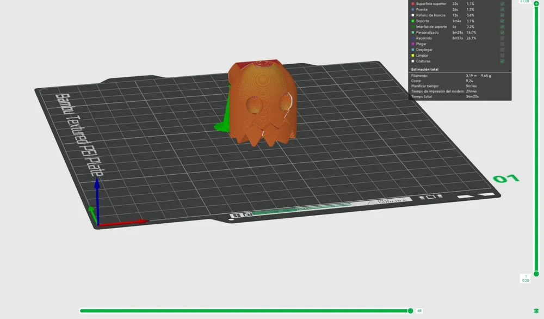The width and height of the screenshot is (544, 319).
Task: Uncheck the Puente visibility checkbox
Action: [502, 9]
